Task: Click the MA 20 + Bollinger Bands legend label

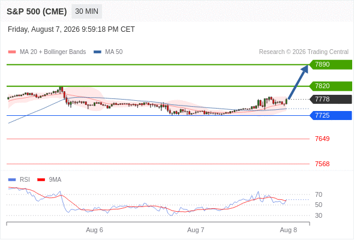Action: 53,52
